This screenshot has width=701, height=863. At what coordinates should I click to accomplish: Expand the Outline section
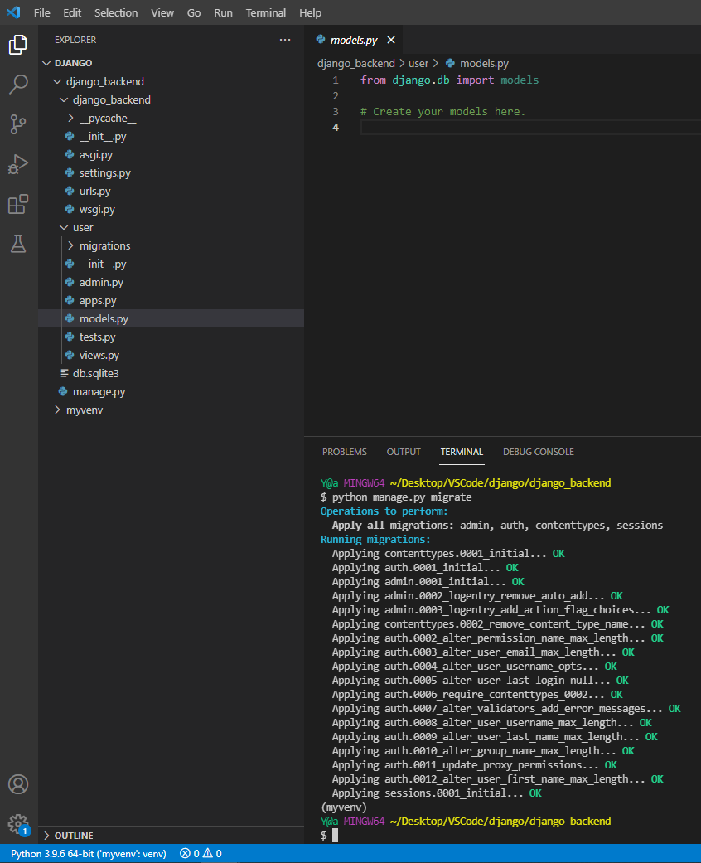tap(73, 836)
